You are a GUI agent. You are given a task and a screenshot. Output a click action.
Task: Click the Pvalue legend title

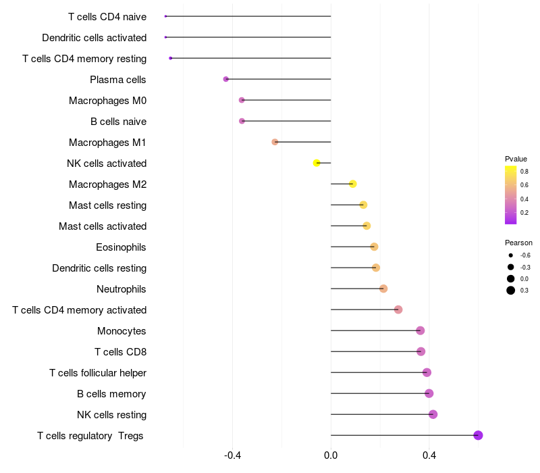pyautogui.click(x=516, y=159)
